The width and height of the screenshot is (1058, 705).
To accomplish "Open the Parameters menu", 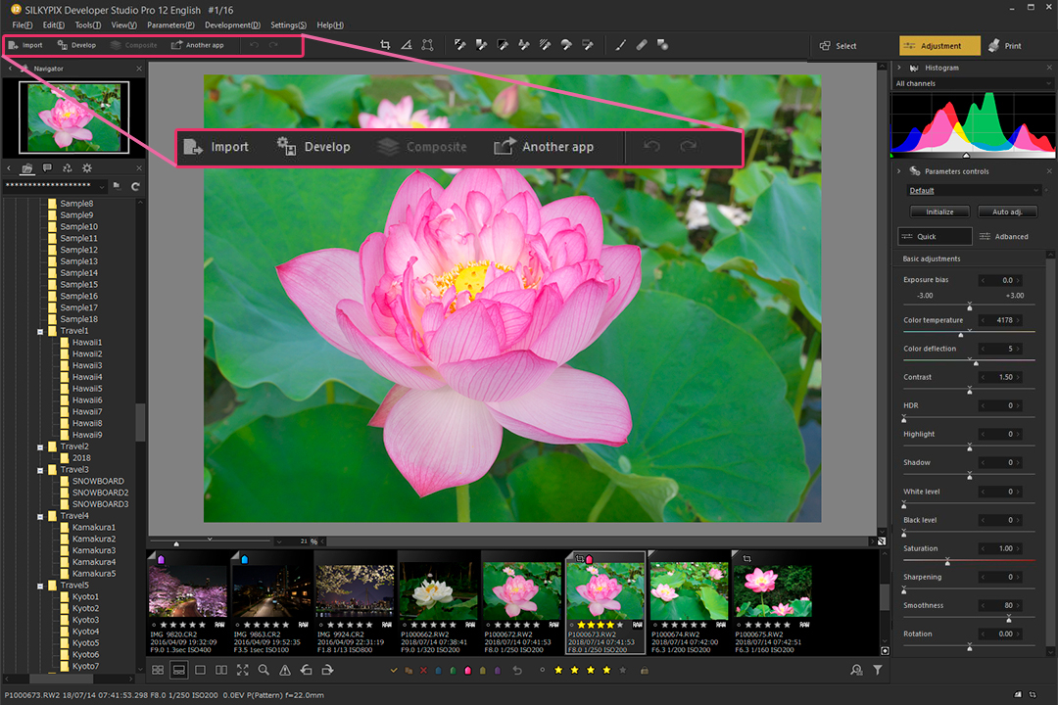I will [x=170, y=24].
